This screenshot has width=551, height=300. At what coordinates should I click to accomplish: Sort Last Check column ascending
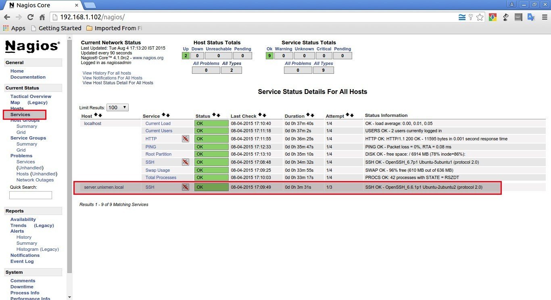coord(260,115)
